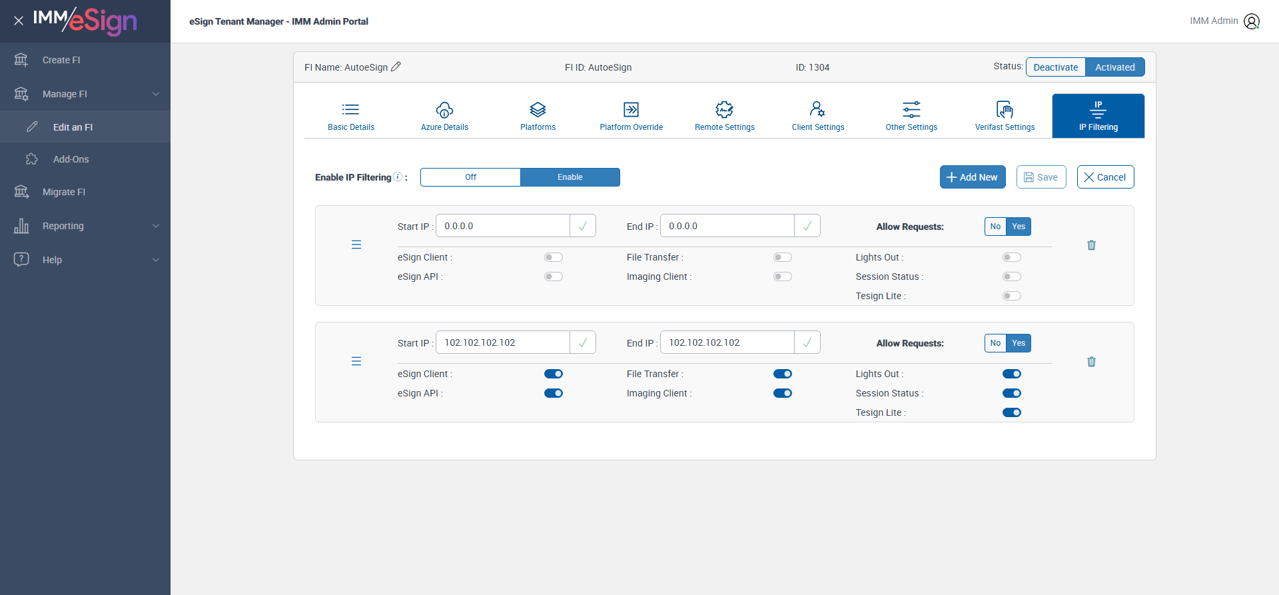Set Allow Requests to No for 0.0.0.0
Viewport: 1279px width, 595px height.
995,227
